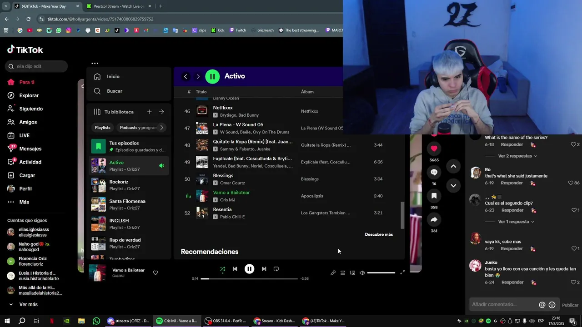Open TikTok Actividad notifications

[x=30, y=162]
